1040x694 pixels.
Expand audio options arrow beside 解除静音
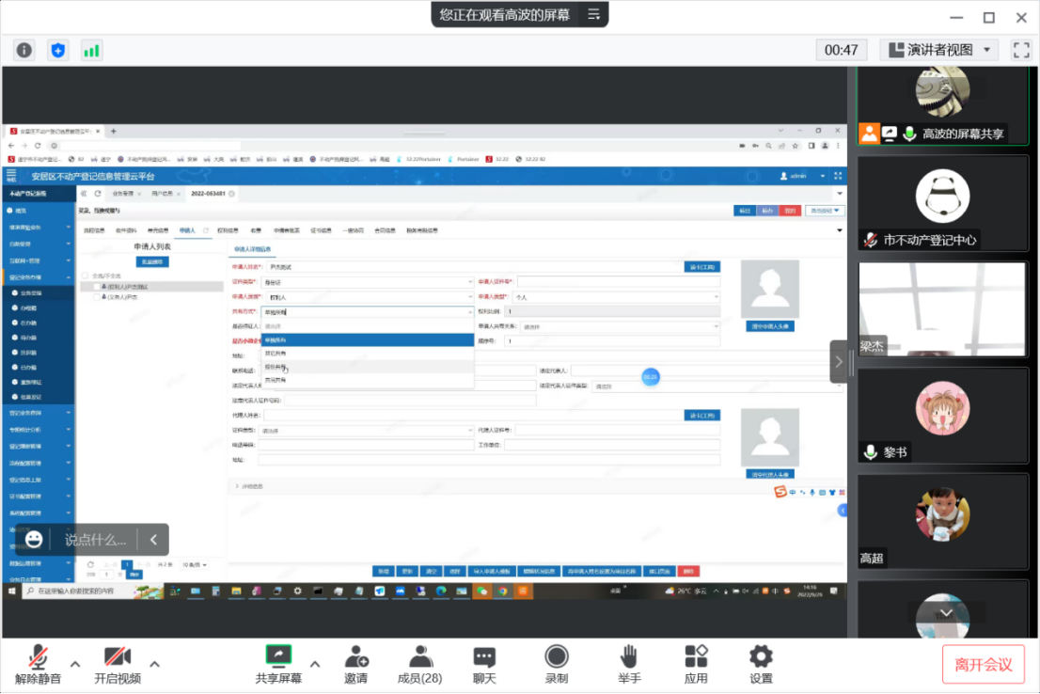[75, 664]
